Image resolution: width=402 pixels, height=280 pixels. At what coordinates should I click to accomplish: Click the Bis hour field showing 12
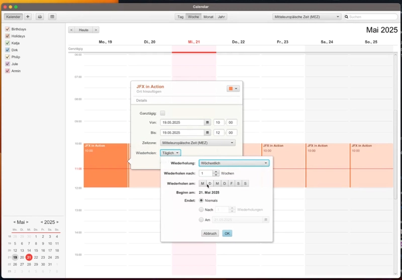pyautogui.click(x=219, y=133)
